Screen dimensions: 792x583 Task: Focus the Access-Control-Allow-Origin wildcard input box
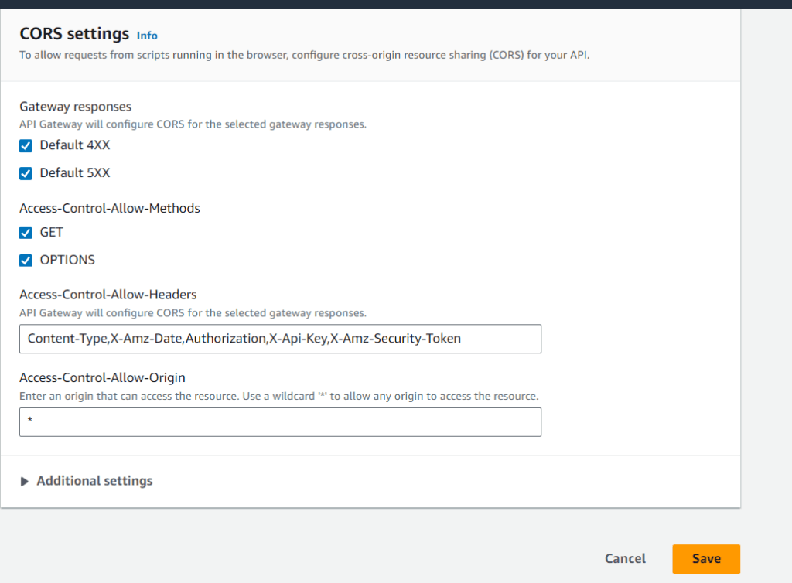coord(280,422)
